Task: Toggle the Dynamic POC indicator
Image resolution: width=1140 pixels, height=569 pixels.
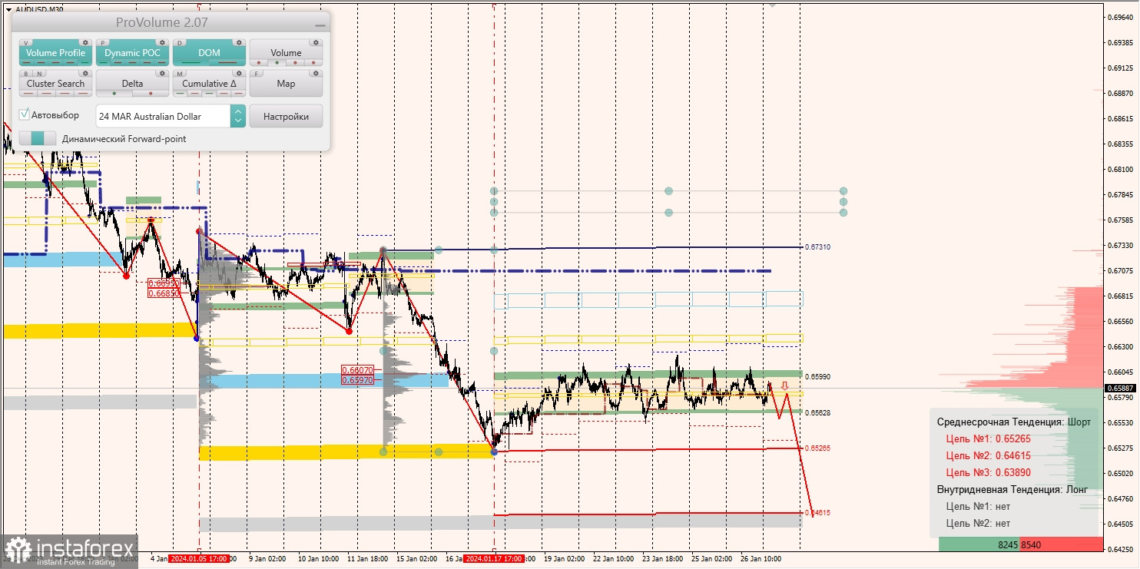Action: (132, 52)
